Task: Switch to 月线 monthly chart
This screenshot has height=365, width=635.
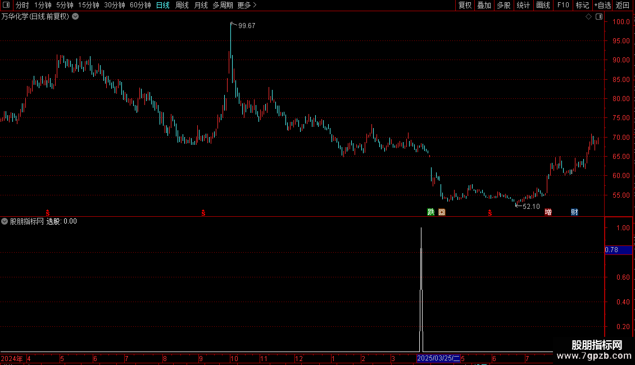Action: 201,5
